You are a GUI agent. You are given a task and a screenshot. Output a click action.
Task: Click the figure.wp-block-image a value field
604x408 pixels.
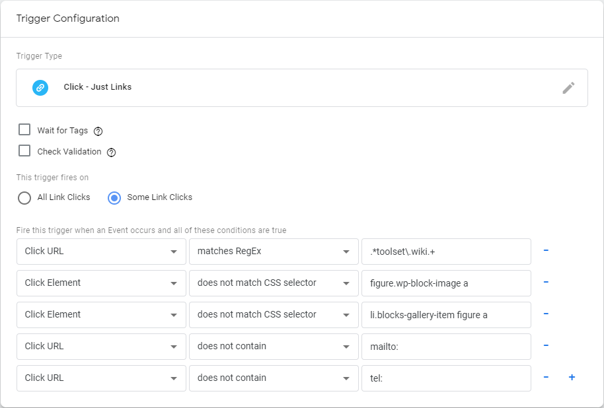[x=447, y=283]
